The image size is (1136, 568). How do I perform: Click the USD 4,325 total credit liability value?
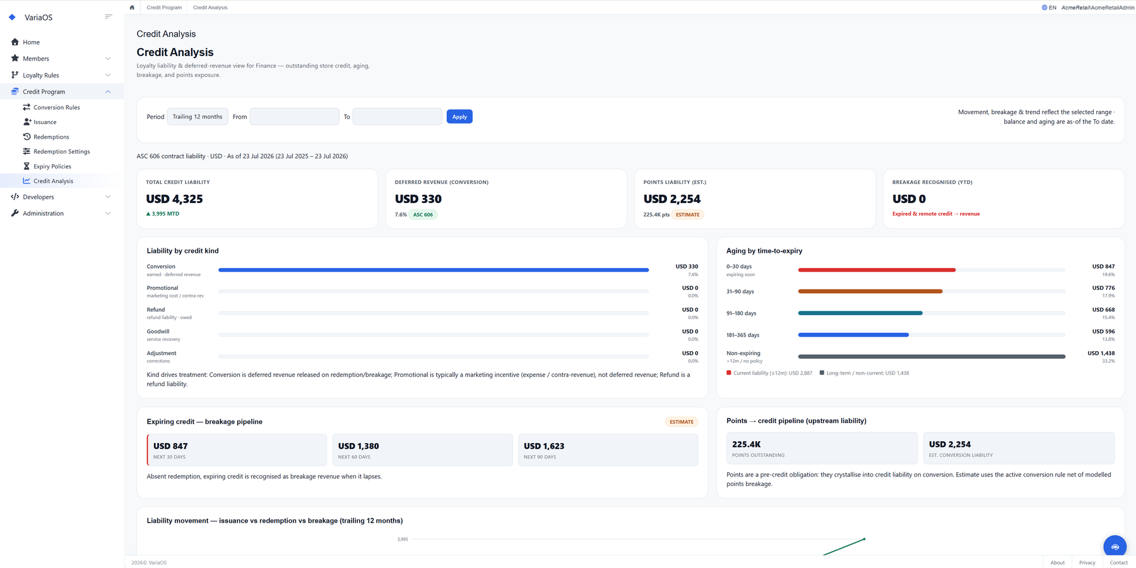[174, 199]
